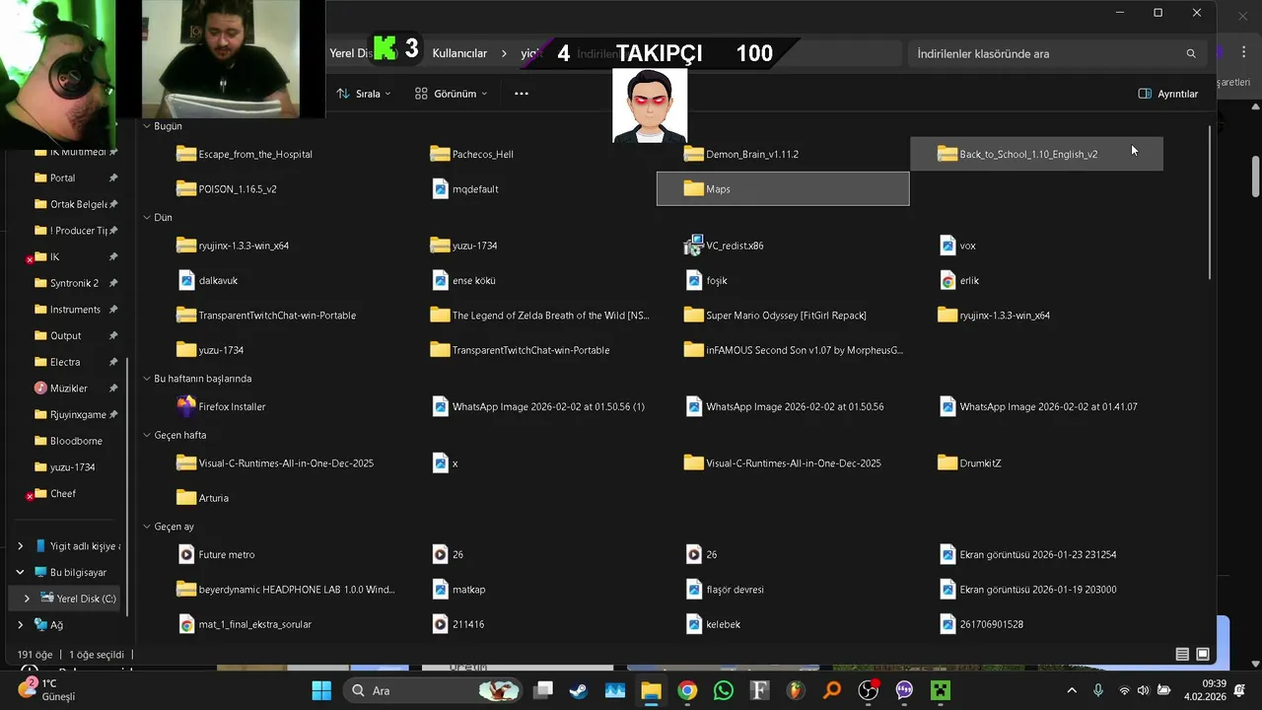Collapse the Bugün group
Image resolution: width=1262 pixels, height=710 pixels.
click(x=146, y=126)
